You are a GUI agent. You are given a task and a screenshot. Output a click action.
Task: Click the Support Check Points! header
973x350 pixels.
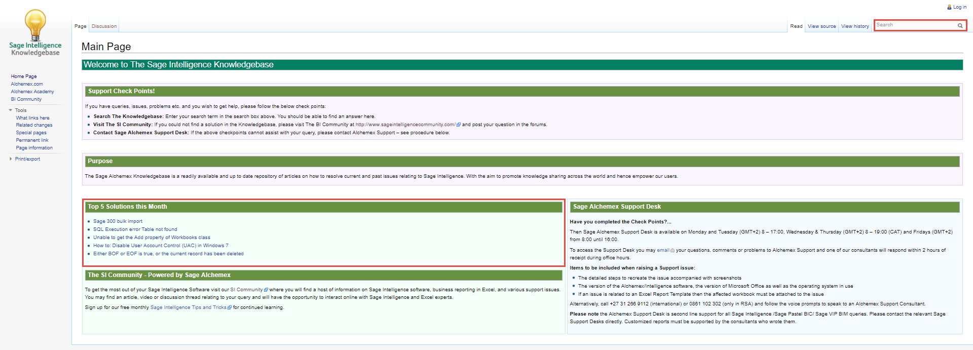tap(522, 91)
